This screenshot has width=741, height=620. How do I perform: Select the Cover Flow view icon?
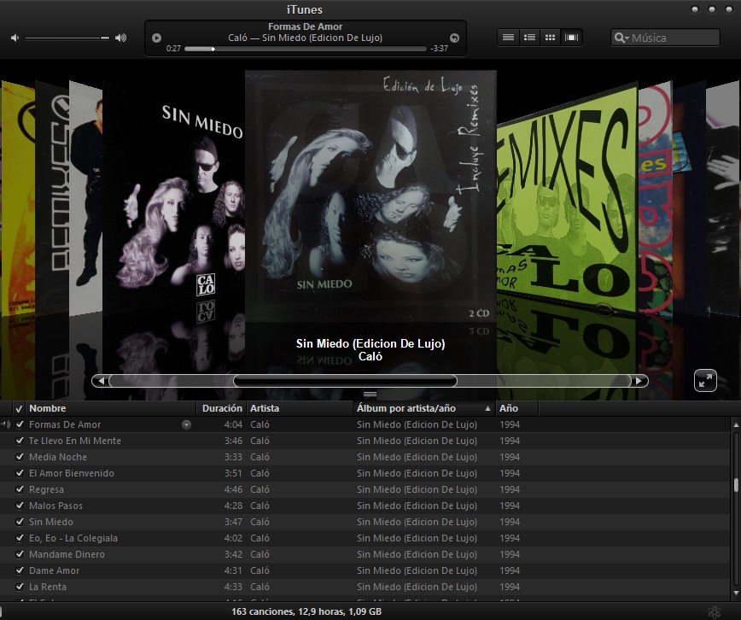click(569, 37)
